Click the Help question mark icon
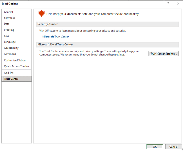This screenshot has width=183, height=151. (168, 4)
